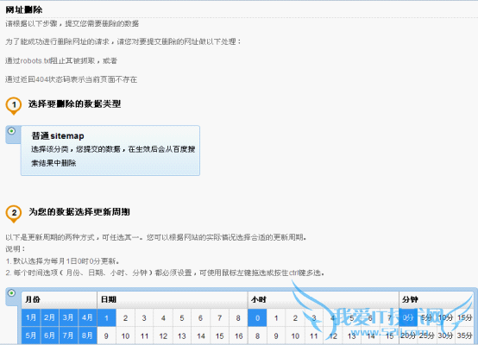Screen dimensions: 478x345
Task: Set minute 15分 in the 分钟 column
Action: [464, 317]
